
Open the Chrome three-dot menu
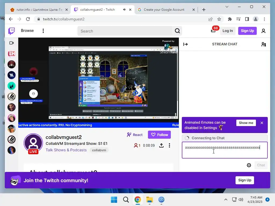click(264, 19)
